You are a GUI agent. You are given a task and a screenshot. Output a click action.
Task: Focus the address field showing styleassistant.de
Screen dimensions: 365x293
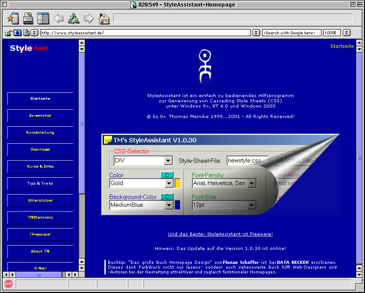[145, 33]
